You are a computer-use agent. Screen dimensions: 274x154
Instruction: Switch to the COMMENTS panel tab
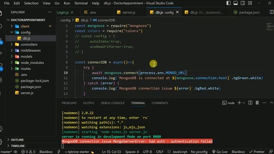coord(160,103)
